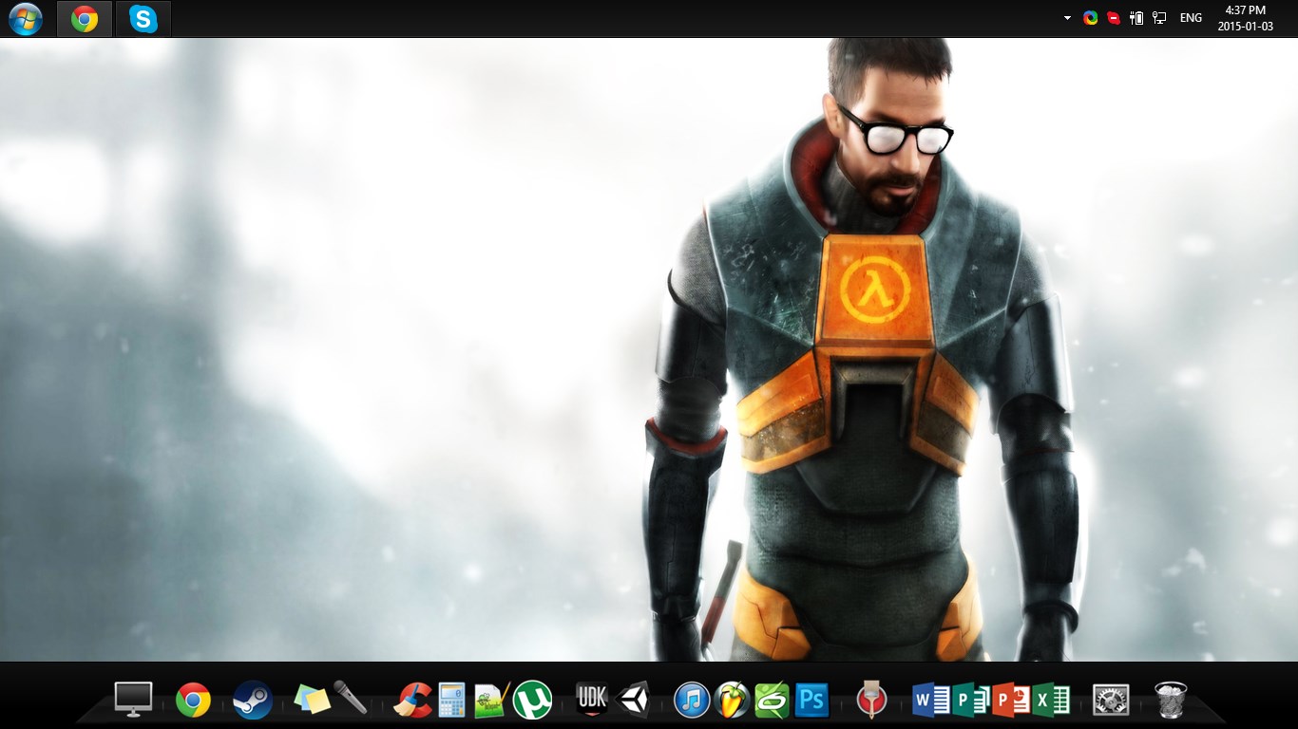Screen dimensions: 1298x729
Task: Click the colorful swirl tray icon
Action: [x=1091, y=18]
